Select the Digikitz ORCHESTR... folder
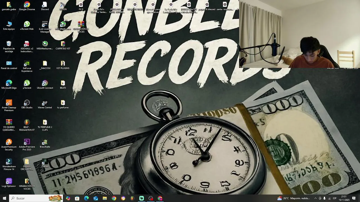Screen dimensions: 360x202 click(27, 165)
